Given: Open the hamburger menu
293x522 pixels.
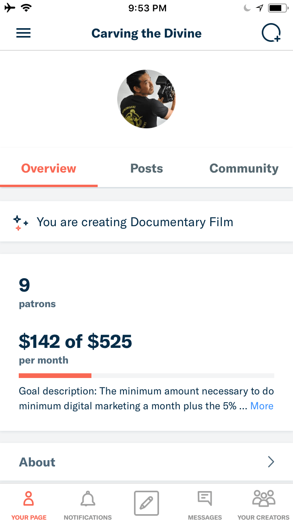Looking at the screenshot, I should tap(23, 33).
